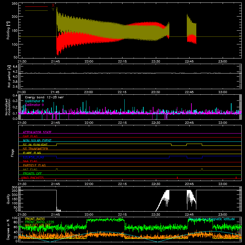Click '200' on the Pointing y-axis
The image size is (245, 245).
(x=14, y=17)
